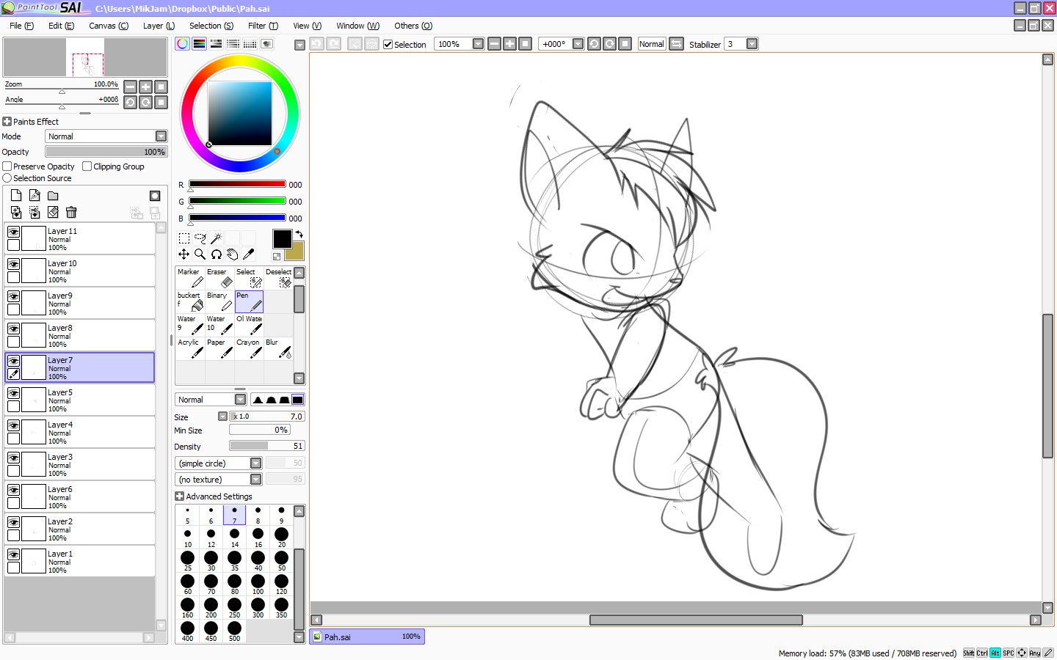The width and height of the screenshot is (1057, 660).
Task: Pick the Blur tool
Action: (278, 349)
